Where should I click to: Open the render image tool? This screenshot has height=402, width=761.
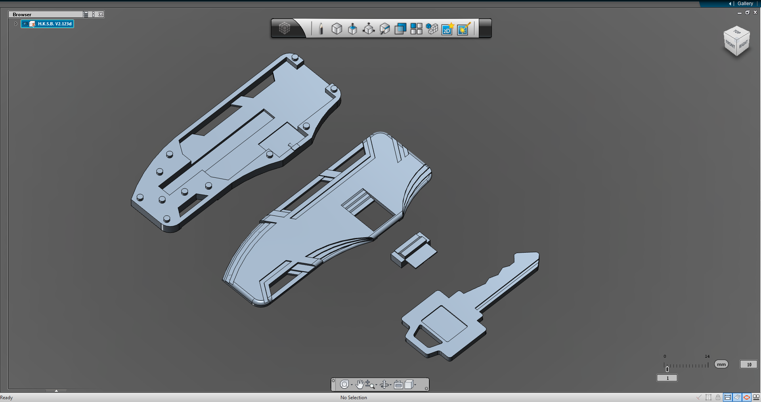pyautogui.click(x=463, y=29)
